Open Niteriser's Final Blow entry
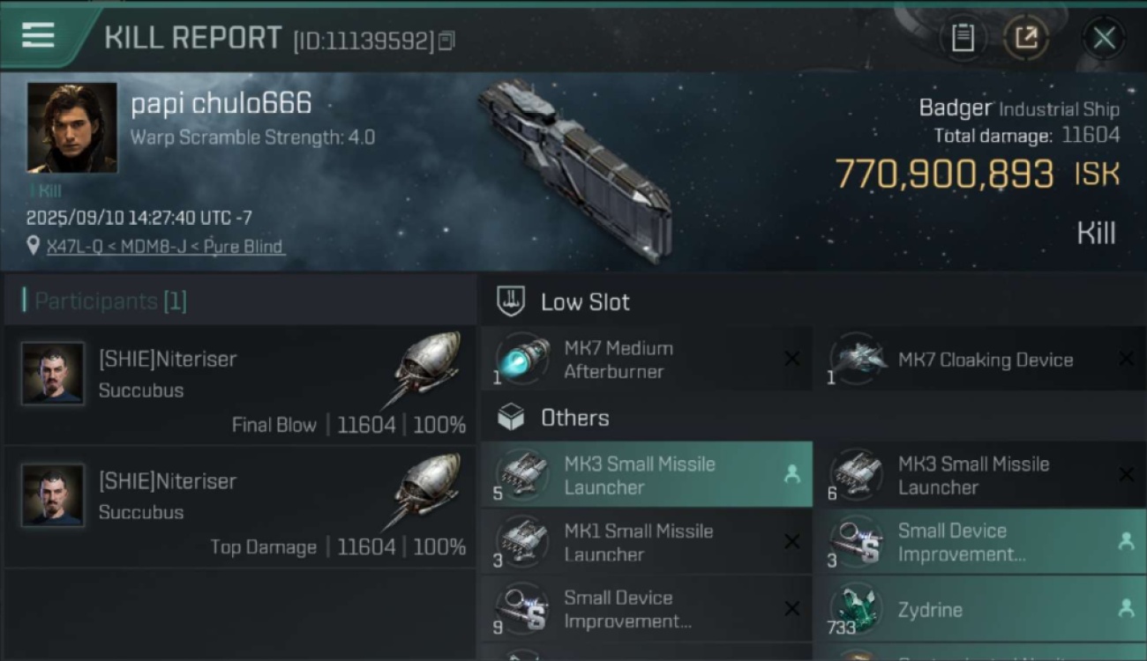This screenshot has width=1147, height=661. pos(238,384)
